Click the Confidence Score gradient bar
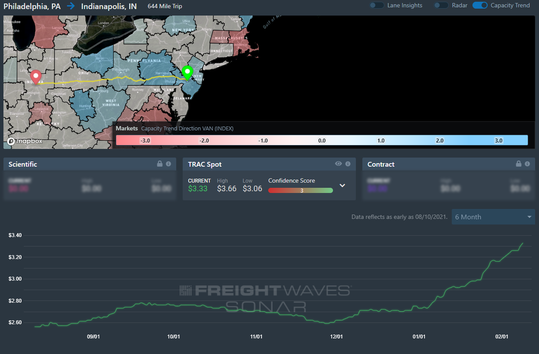Screen dimensions: 539x354 [x=300, y=190]
